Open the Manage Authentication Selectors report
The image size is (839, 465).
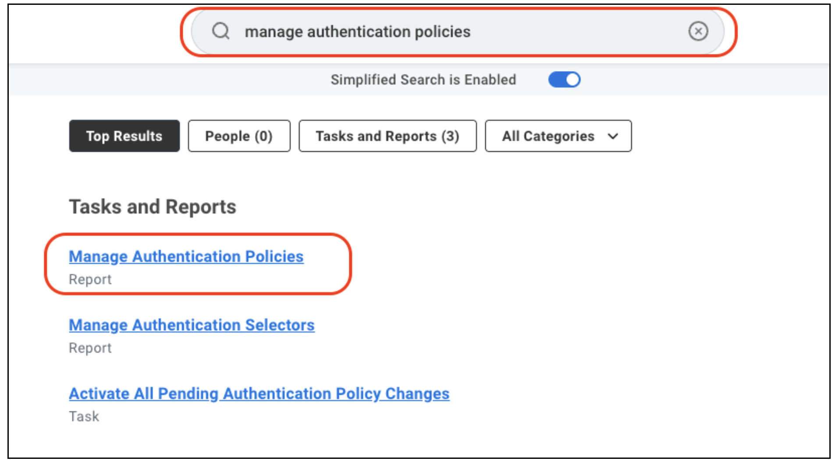pos(192,325)
